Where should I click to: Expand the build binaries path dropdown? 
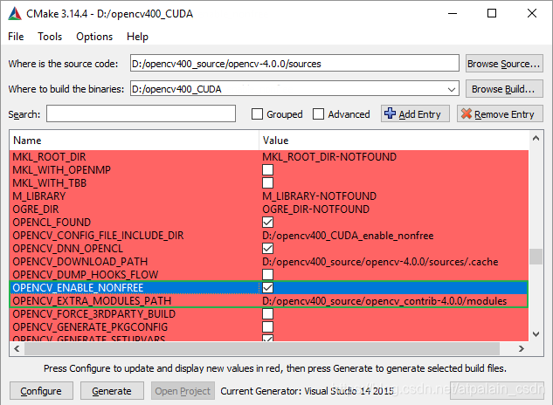[x=452, y=89]
